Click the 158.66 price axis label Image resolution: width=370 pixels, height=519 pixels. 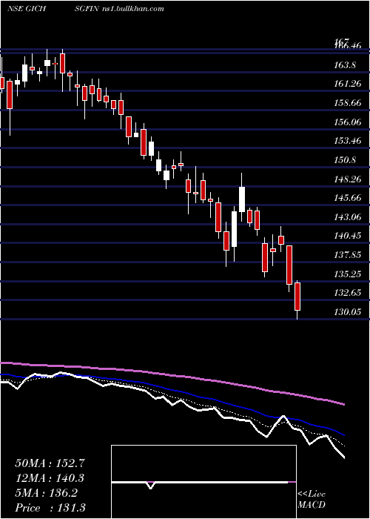pyautogui.click(x=348, y=103)
